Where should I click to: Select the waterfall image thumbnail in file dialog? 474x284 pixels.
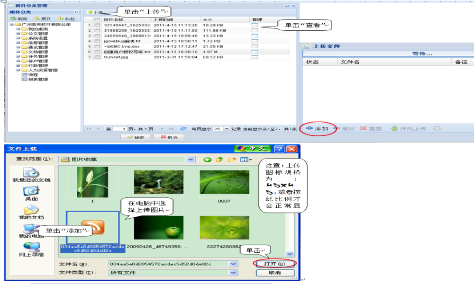click(x=158, y=182)
